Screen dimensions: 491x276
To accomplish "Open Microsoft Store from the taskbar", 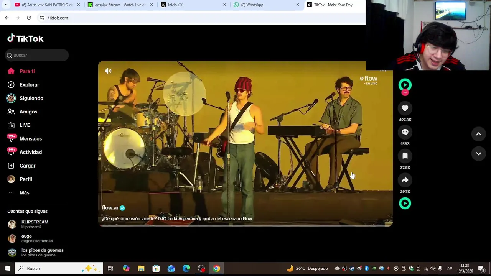I will [x=156, y=268].
